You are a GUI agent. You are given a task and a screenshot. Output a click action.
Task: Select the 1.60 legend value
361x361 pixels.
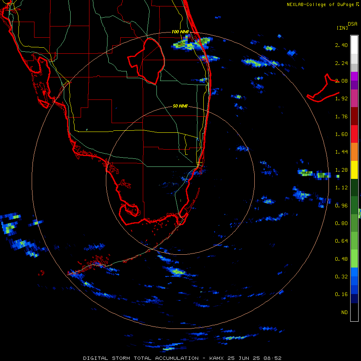[341, 134]
